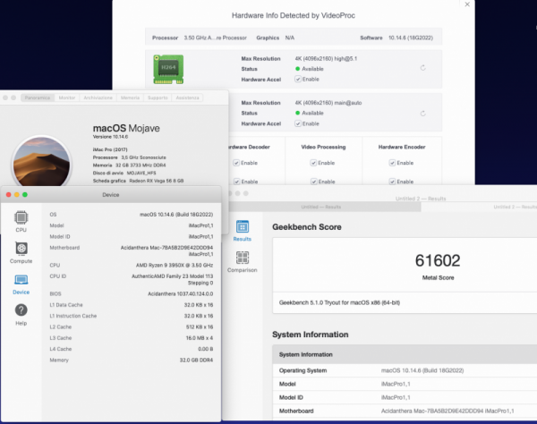The height and width of the screenshot is (424, 537).
Task: Switch to the Assistenza tab
Action: 187,98
